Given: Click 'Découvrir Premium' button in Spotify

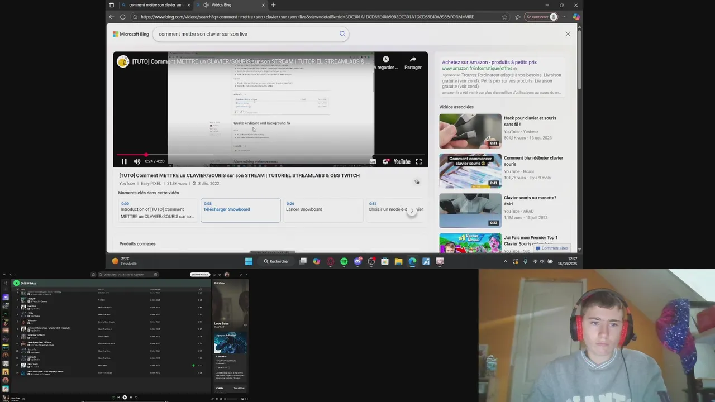Looking at the screenshot, I should tap(200, 275).
